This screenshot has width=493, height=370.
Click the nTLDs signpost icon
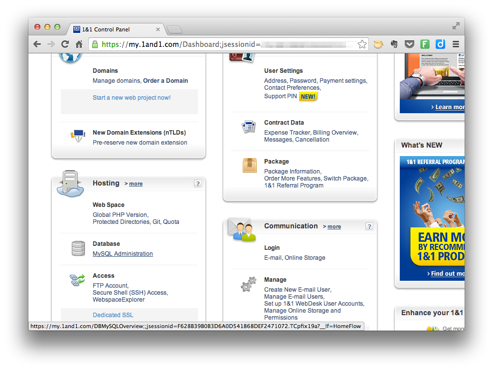click(x=78, y=136)
